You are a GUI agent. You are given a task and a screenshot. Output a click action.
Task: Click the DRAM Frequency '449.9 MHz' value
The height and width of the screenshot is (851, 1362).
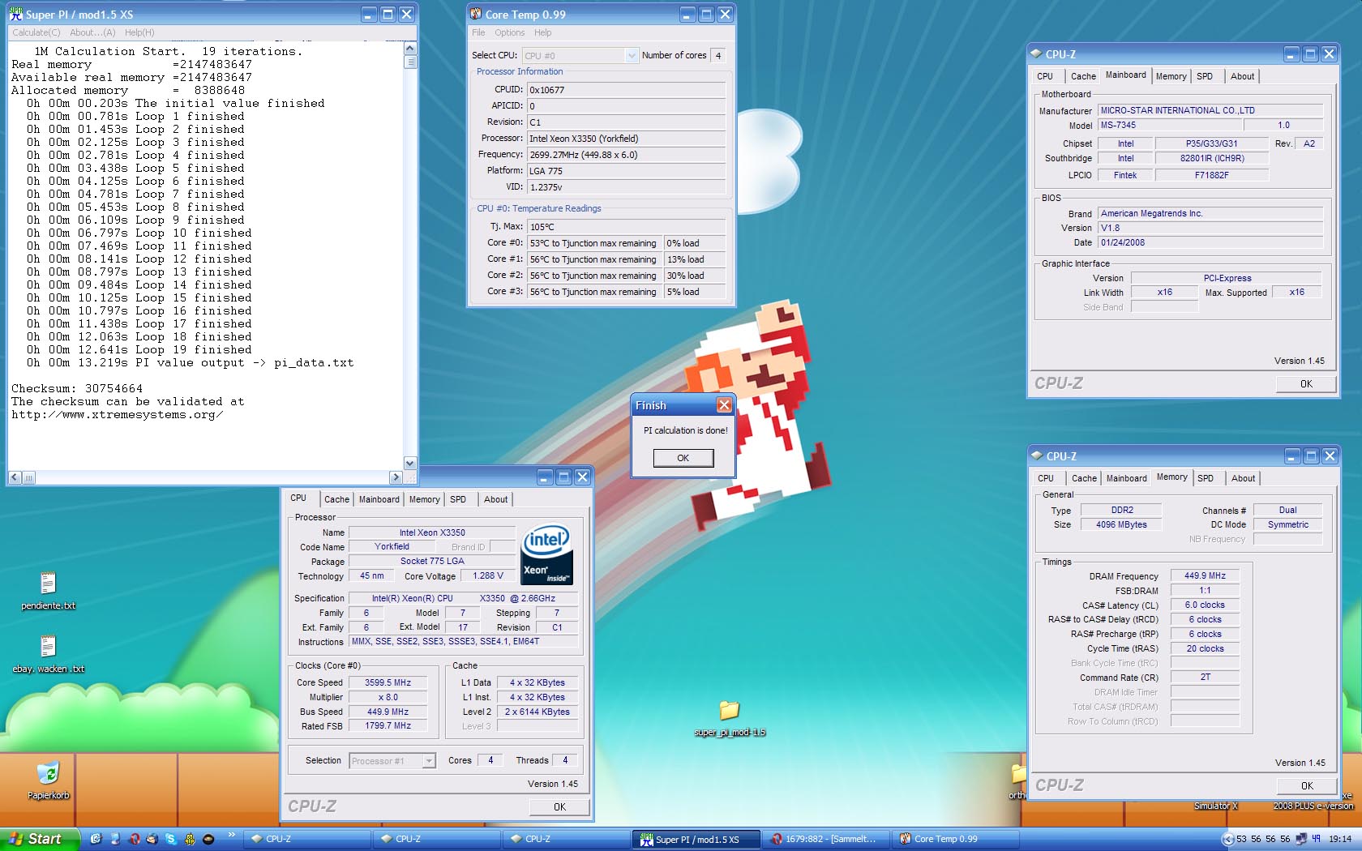1205,575
